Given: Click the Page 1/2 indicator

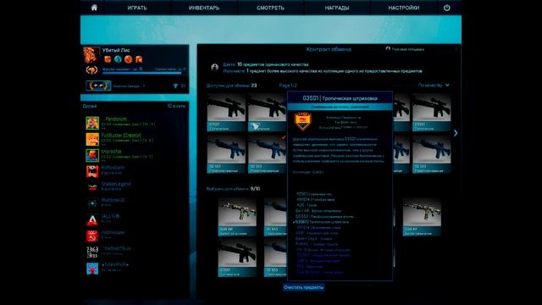Looking at the screenshot, I should (x=288, y=86).
